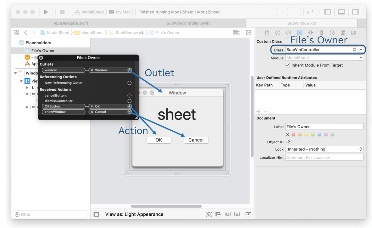Jump to SubWinController class definition arrow
Screen dimensions: 372x228
[x=355, y=49]
